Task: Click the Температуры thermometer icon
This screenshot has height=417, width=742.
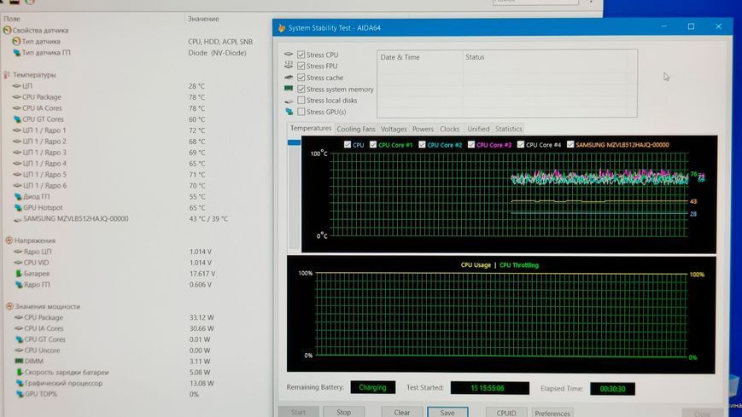Action: (x=7, y=75)
